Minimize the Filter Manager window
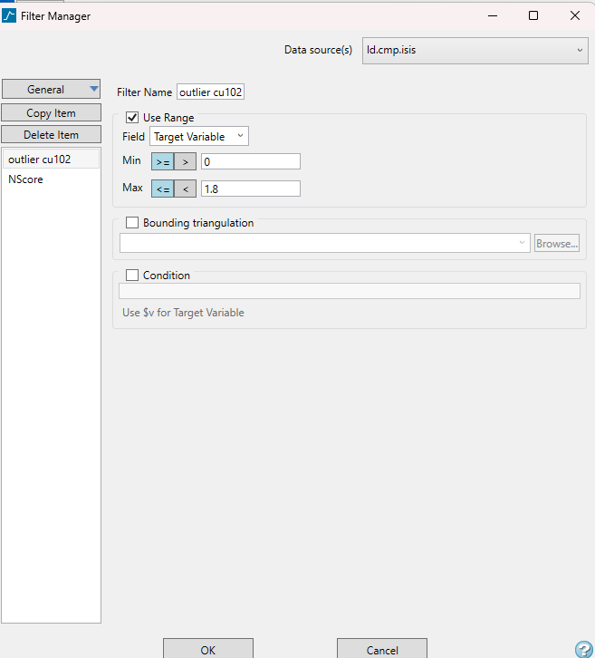 [493, 16]
